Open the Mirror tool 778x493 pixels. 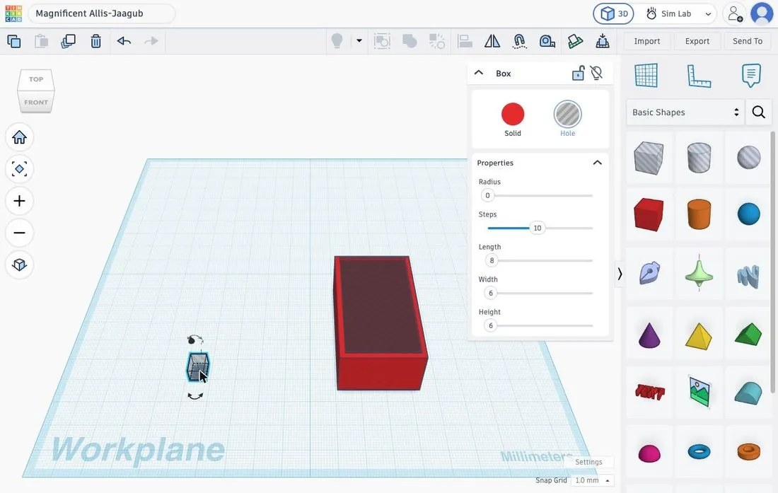(x=492, y=41)
